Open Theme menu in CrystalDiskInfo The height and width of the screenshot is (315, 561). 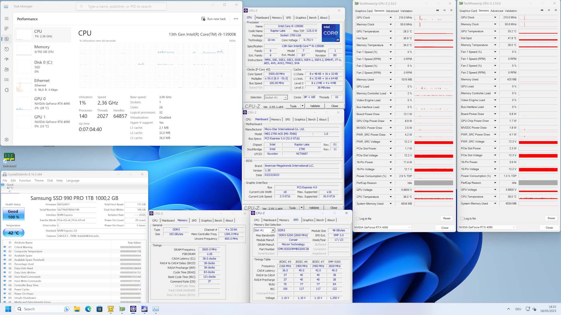pyautogui.click(x=39, y=181)
